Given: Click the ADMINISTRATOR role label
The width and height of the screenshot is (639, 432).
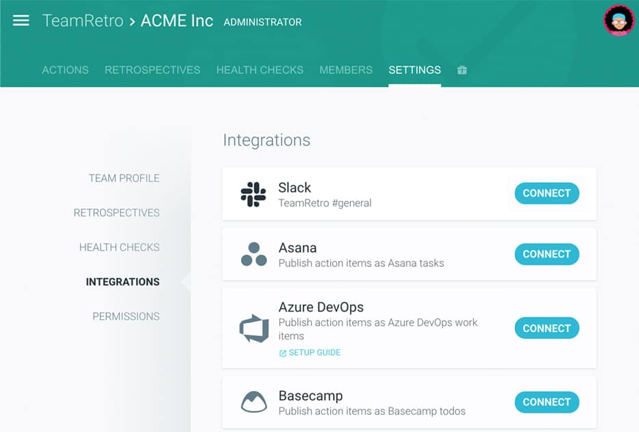Looking at the screenshot, I should 262,22.
